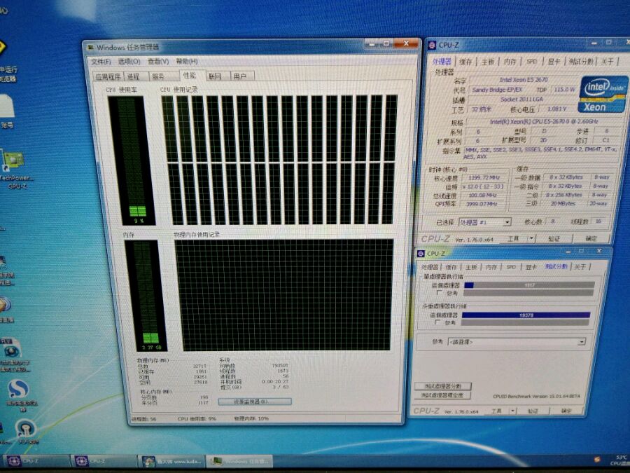This screenshot has width=630, height=473.
Task: Open 关于 tab in upper CPU-Z window
Action: point(607,62)
